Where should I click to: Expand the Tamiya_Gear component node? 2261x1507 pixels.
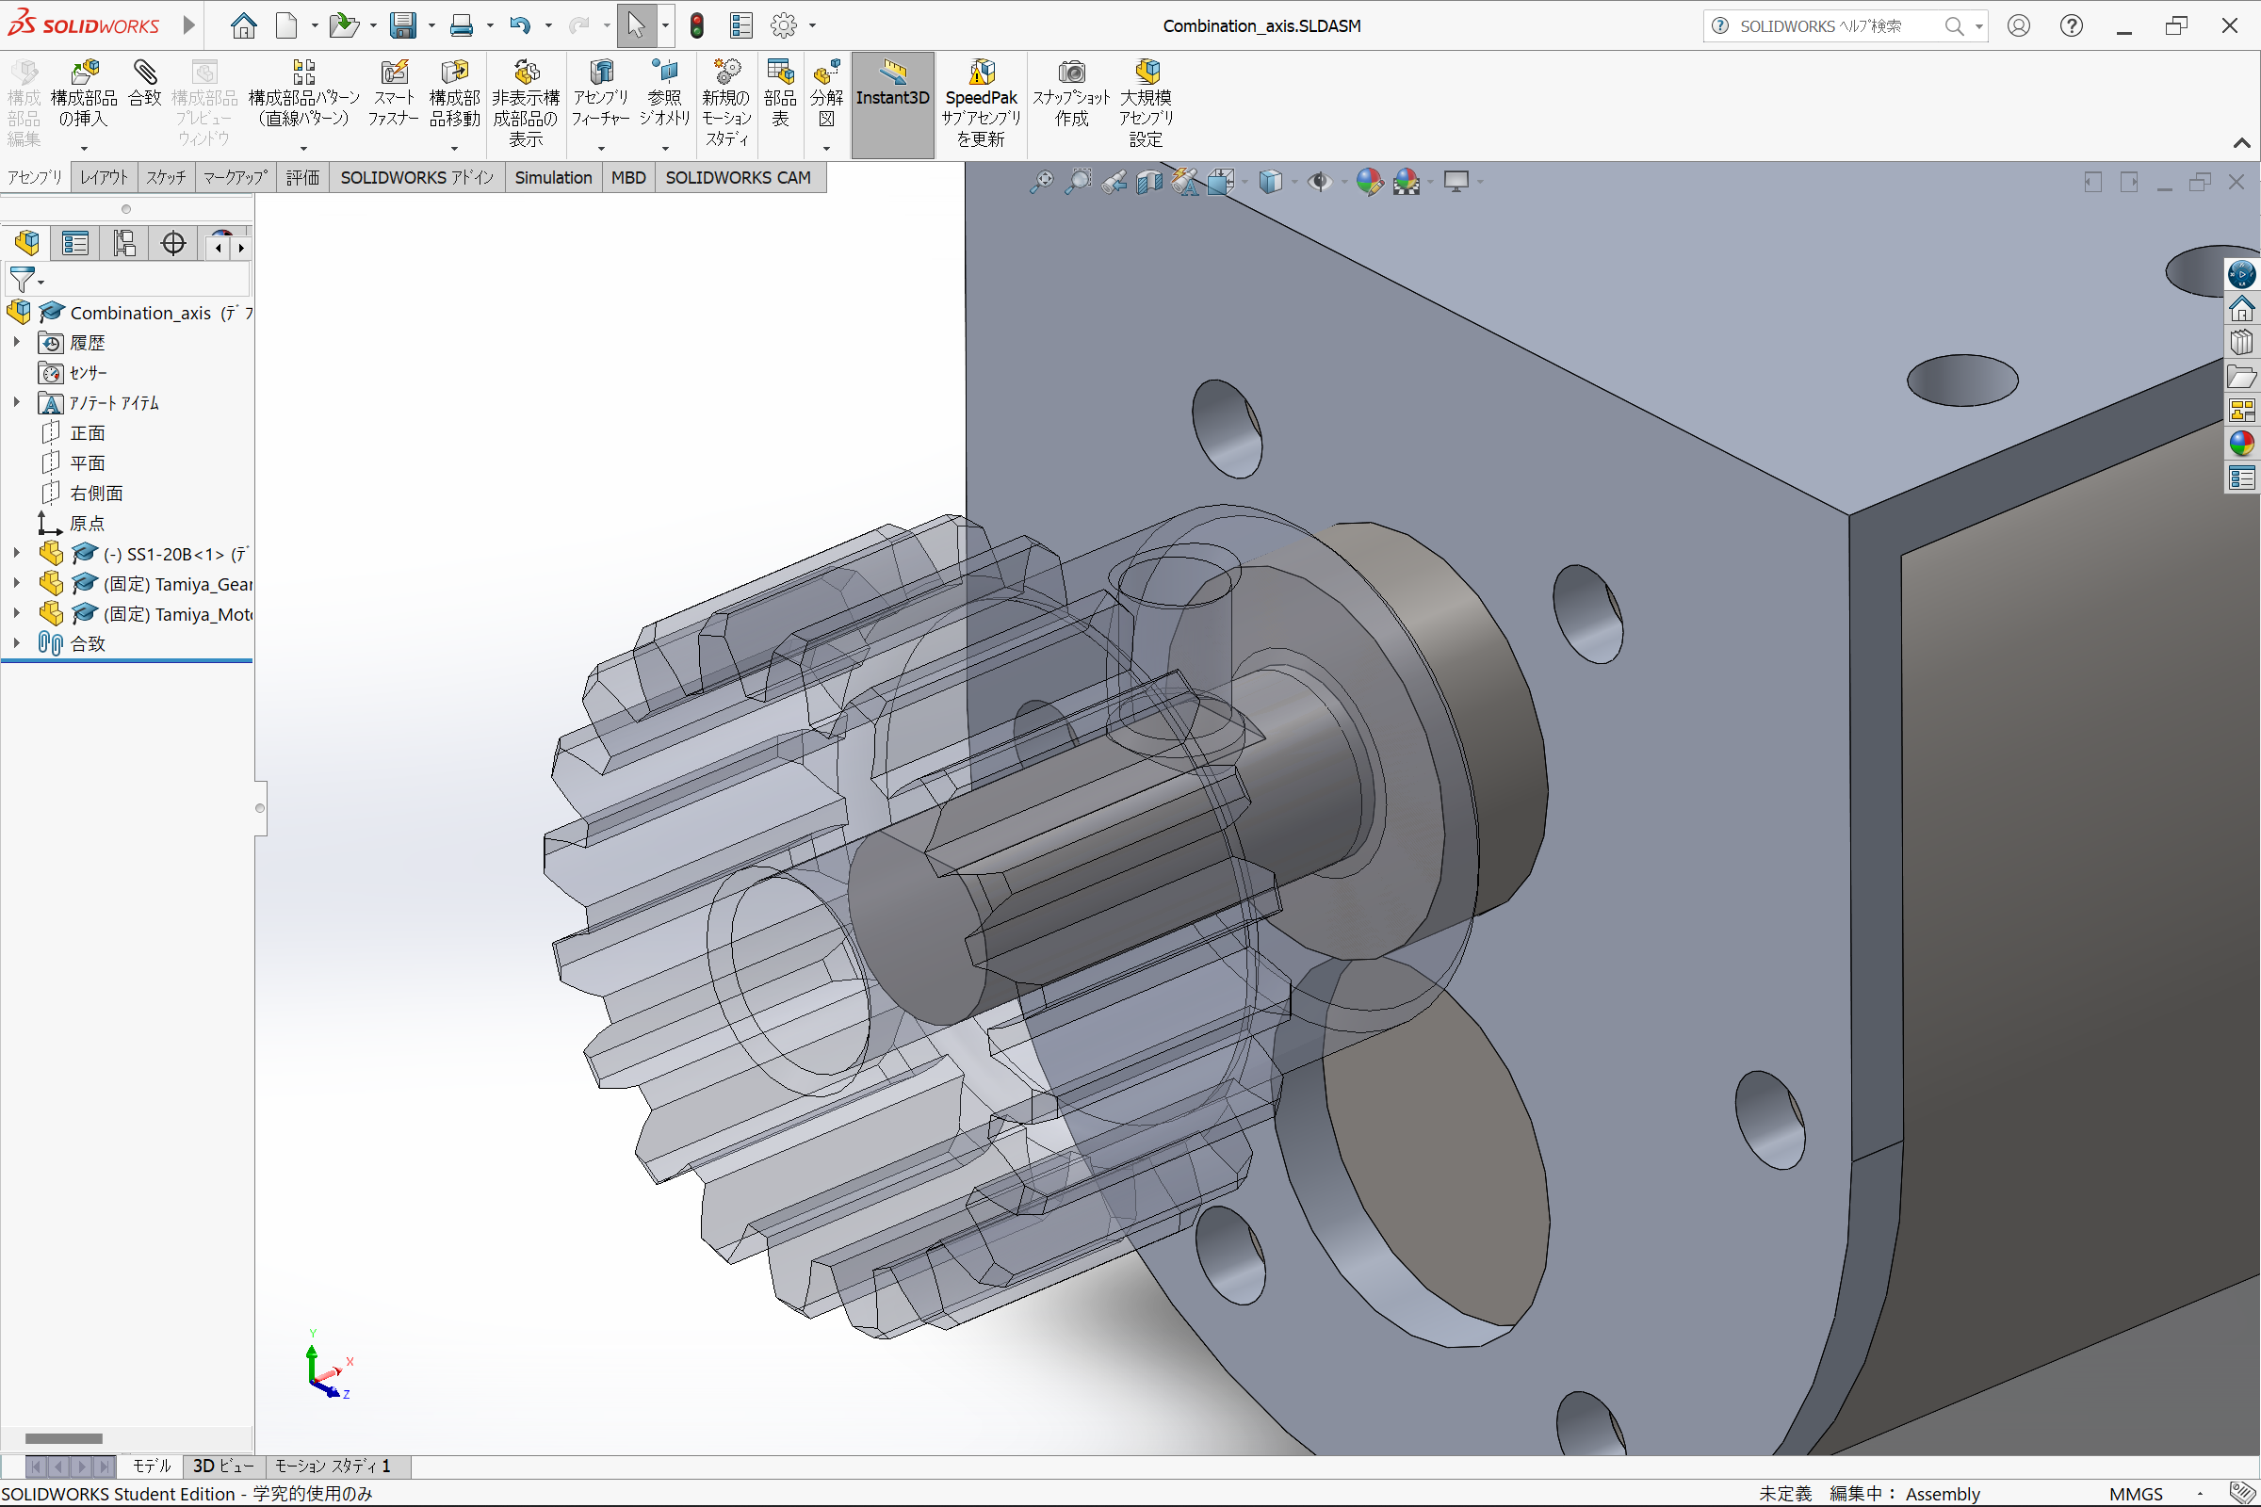(16, 583)
